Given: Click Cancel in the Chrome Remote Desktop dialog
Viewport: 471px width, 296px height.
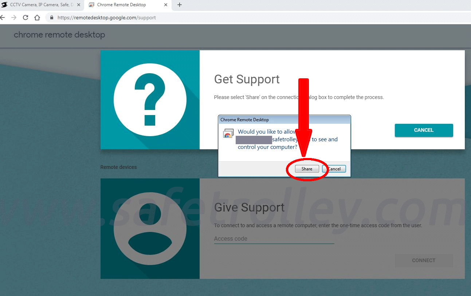Looking at the screenshot, I should pos(334,169).
